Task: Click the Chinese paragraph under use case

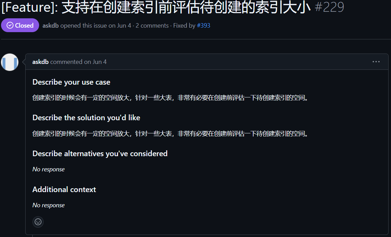Action: click(170, 98)
